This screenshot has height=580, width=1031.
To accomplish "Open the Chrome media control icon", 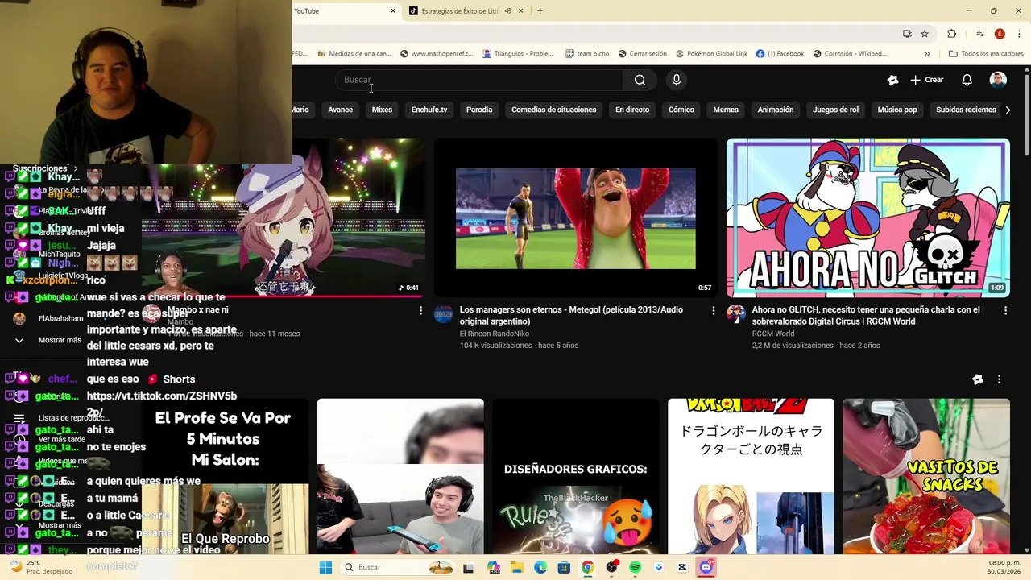I will pyautogui.click(x=980, y=34).
